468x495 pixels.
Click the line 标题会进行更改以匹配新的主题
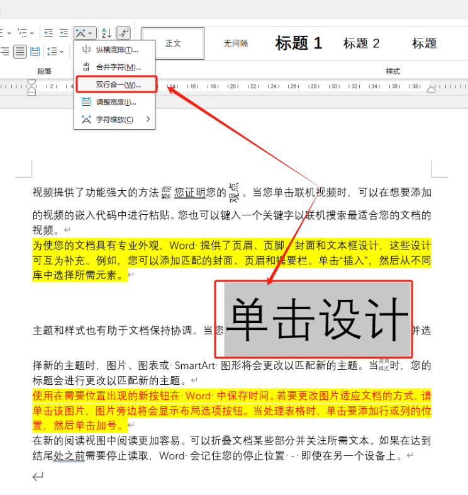coord(110,381)
